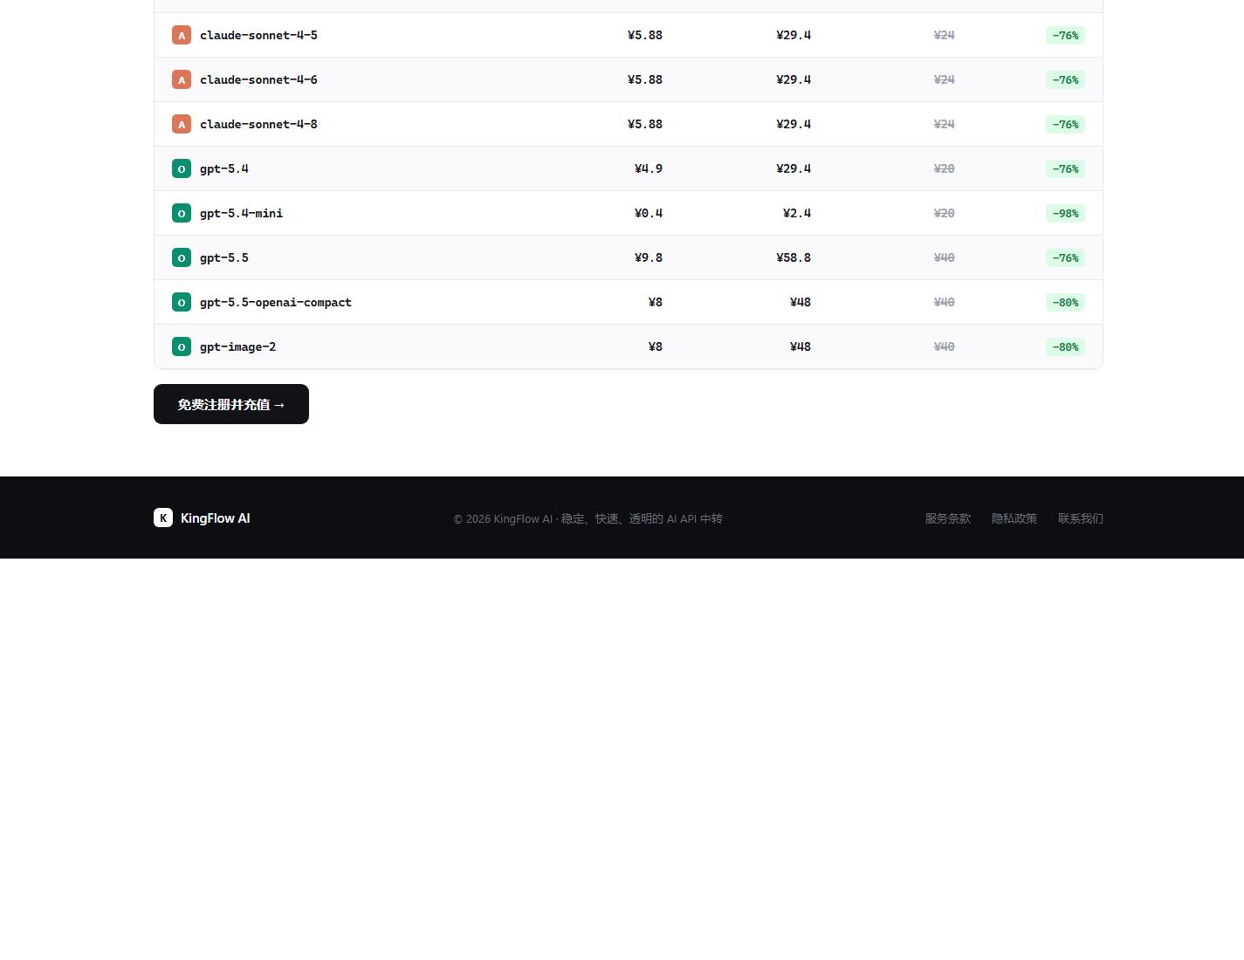Select the gpt-image-2 model name
Image resolution: width=1244 pixels, height=960 pixels.
237,346
